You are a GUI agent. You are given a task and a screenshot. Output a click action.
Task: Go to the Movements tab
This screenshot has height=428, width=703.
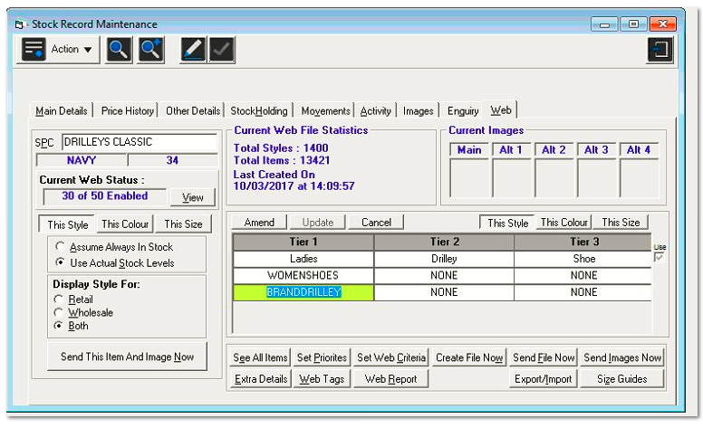pos(325,110)
